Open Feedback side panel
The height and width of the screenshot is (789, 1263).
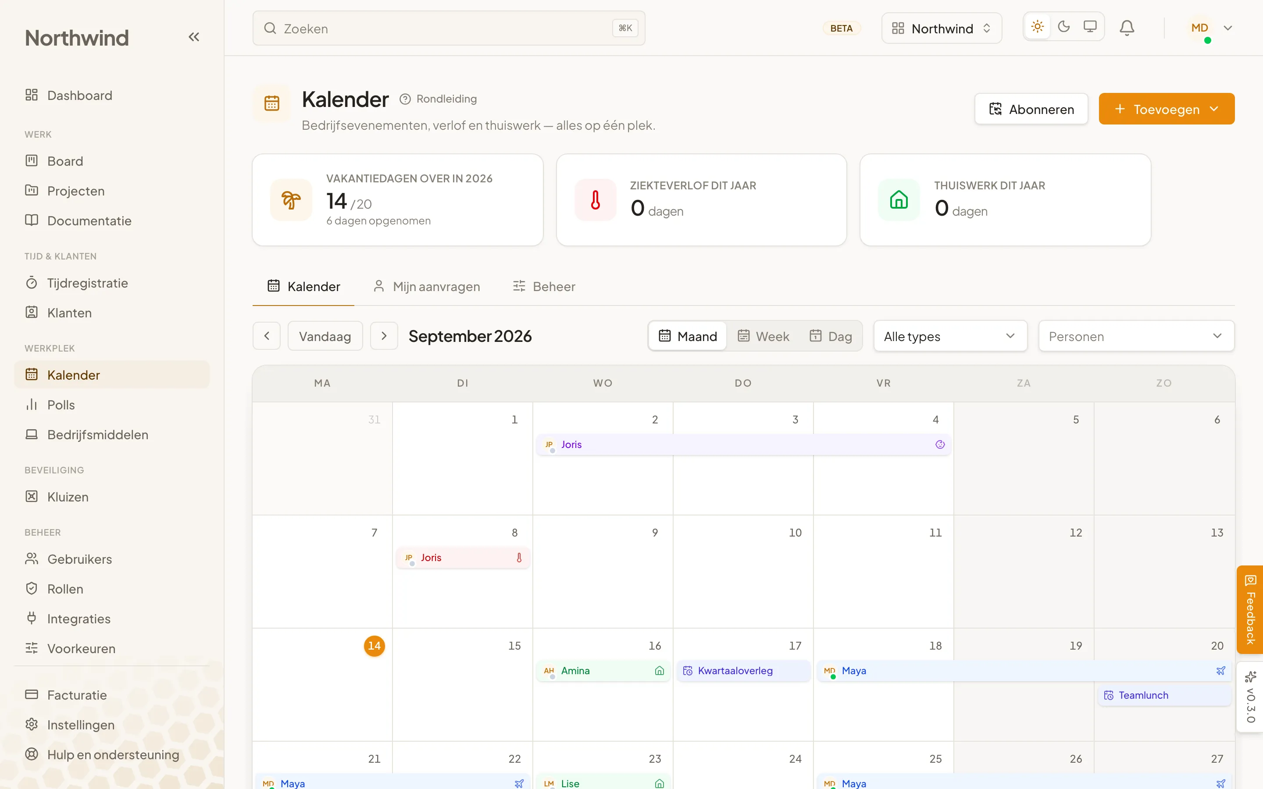[x=1249, y=610]
